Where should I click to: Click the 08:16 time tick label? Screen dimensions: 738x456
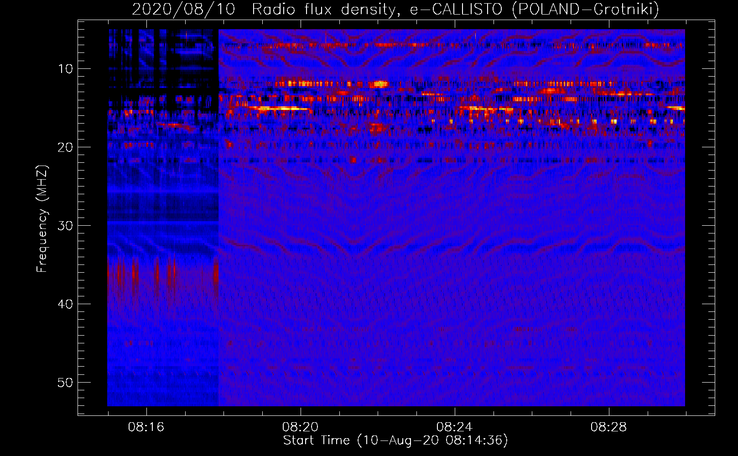click(x=146, y=427)
